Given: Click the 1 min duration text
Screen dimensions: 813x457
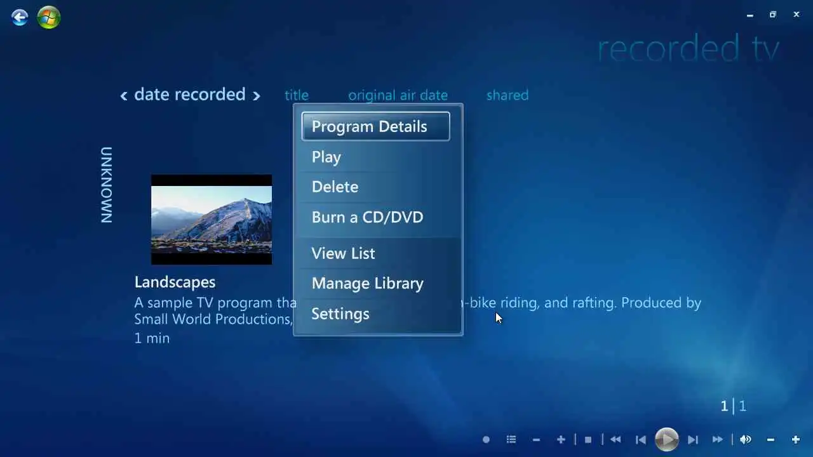Looking at the screenshot, I should (152, 338).
